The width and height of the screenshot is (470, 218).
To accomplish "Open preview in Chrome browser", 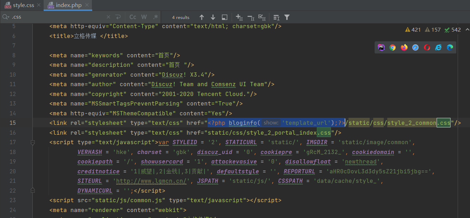I will coord(393,47).
